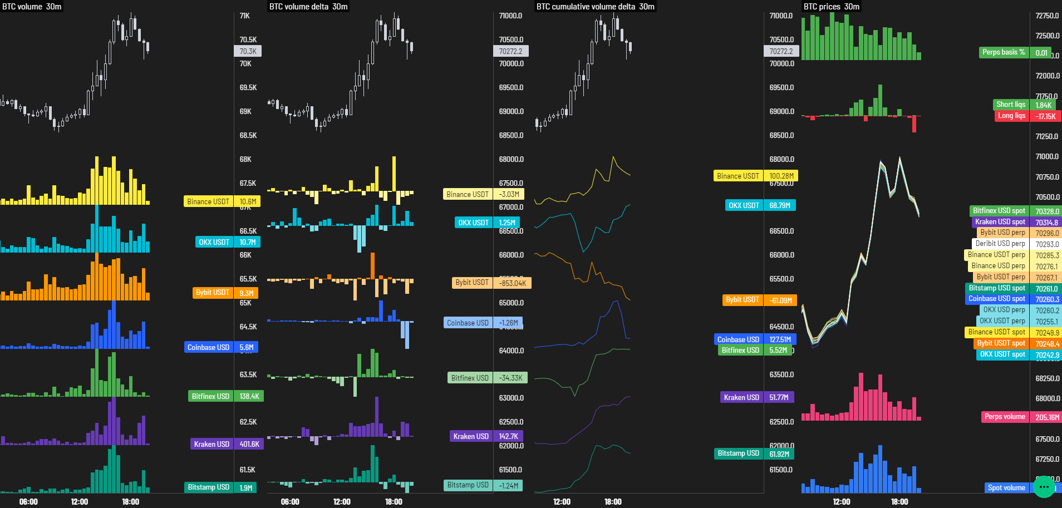Select the 'Deribit USD perp' price tag
The image size is (1062, 508).
pos(1001,243)
